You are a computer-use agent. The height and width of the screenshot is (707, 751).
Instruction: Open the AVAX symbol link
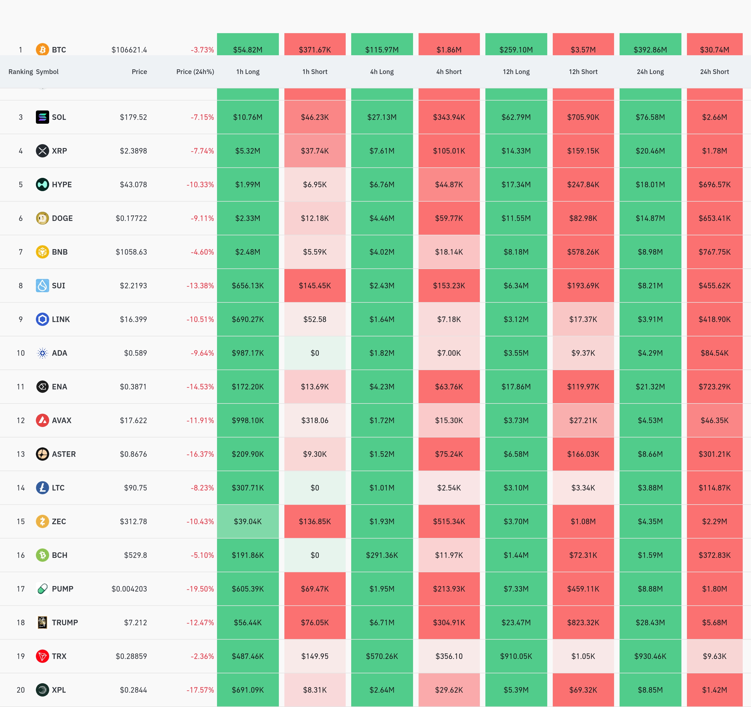(62, 420)
